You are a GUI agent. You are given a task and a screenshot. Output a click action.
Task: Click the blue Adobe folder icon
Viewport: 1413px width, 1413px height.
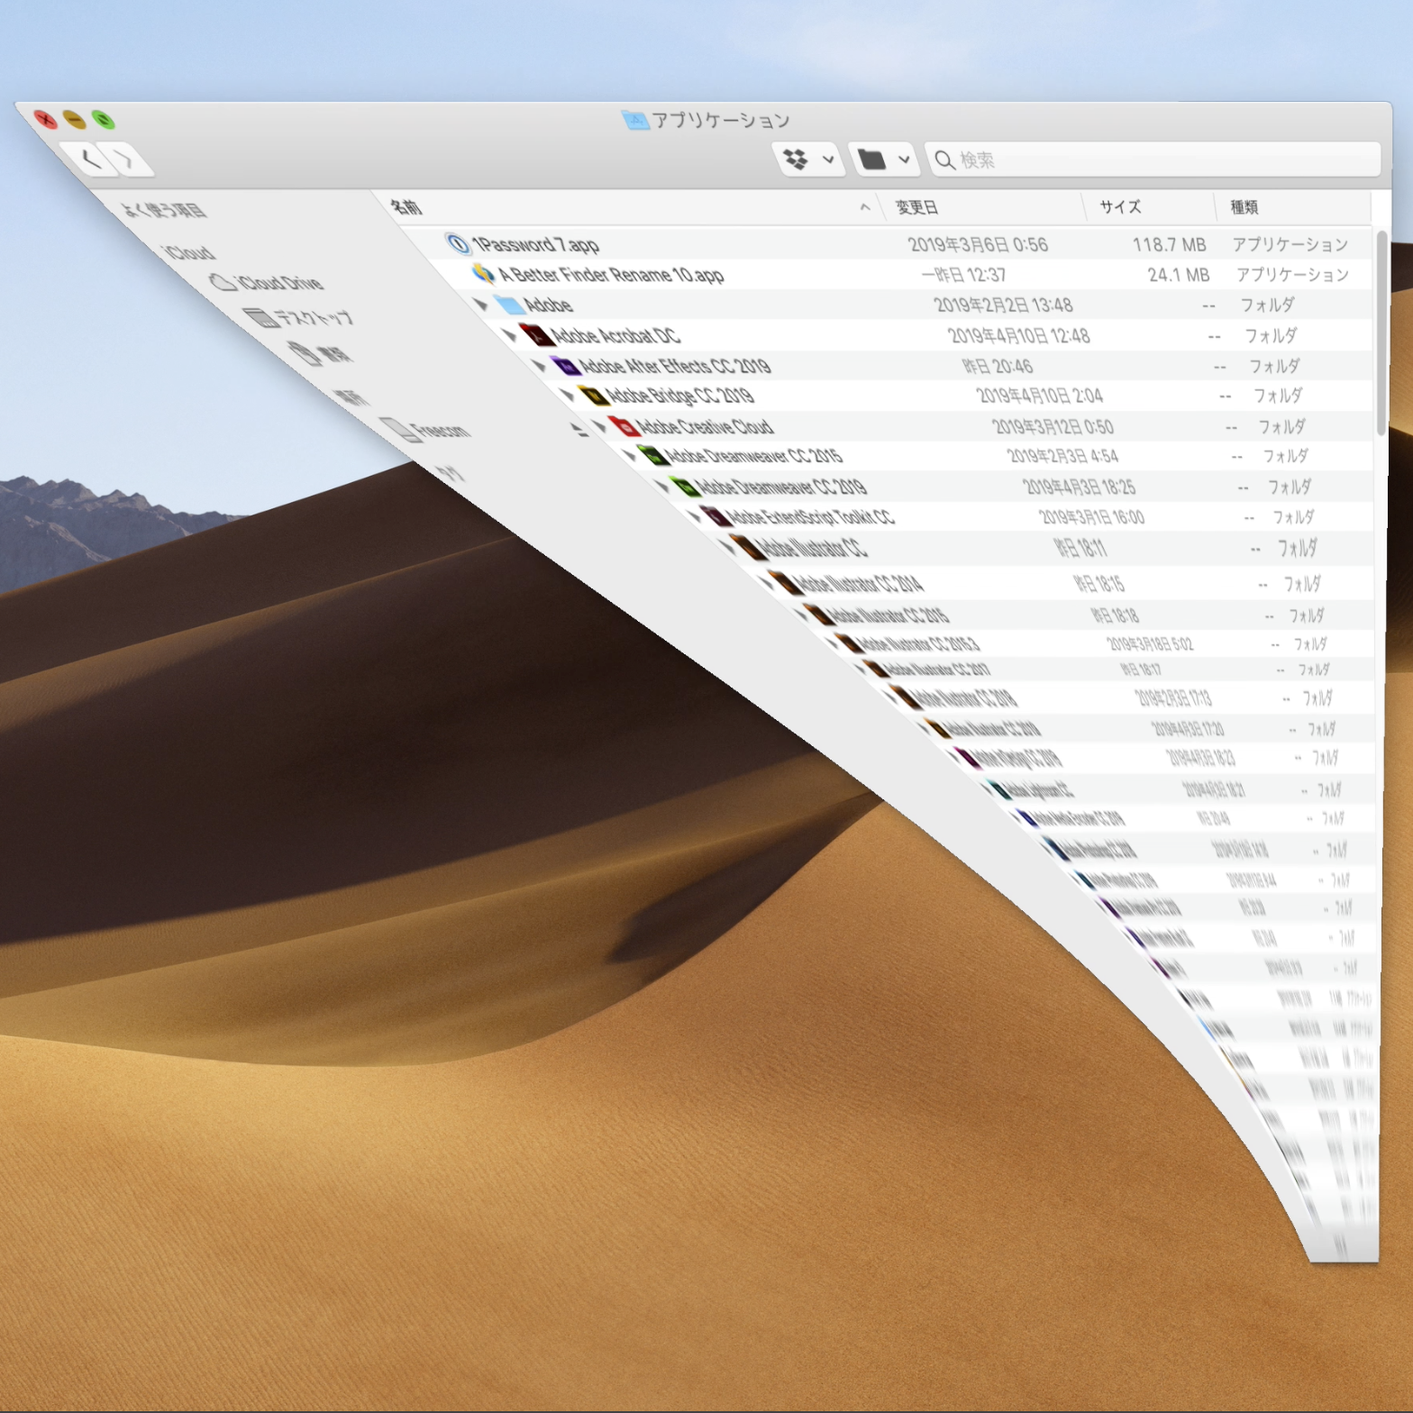point(510,305)
